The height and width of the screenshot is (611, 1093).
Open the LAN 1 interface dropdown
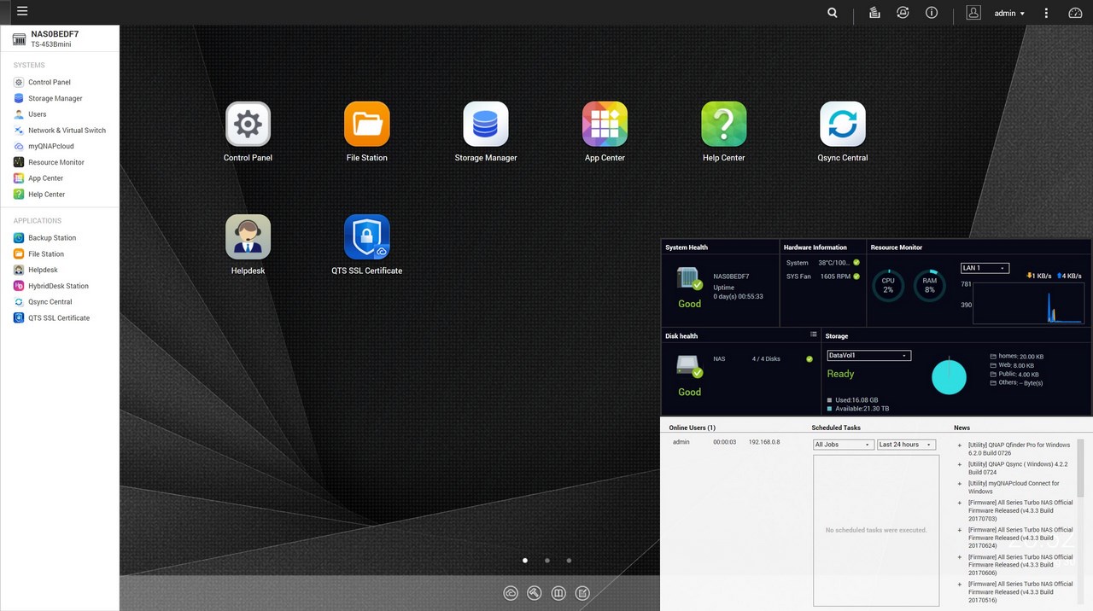coord(985,268)
